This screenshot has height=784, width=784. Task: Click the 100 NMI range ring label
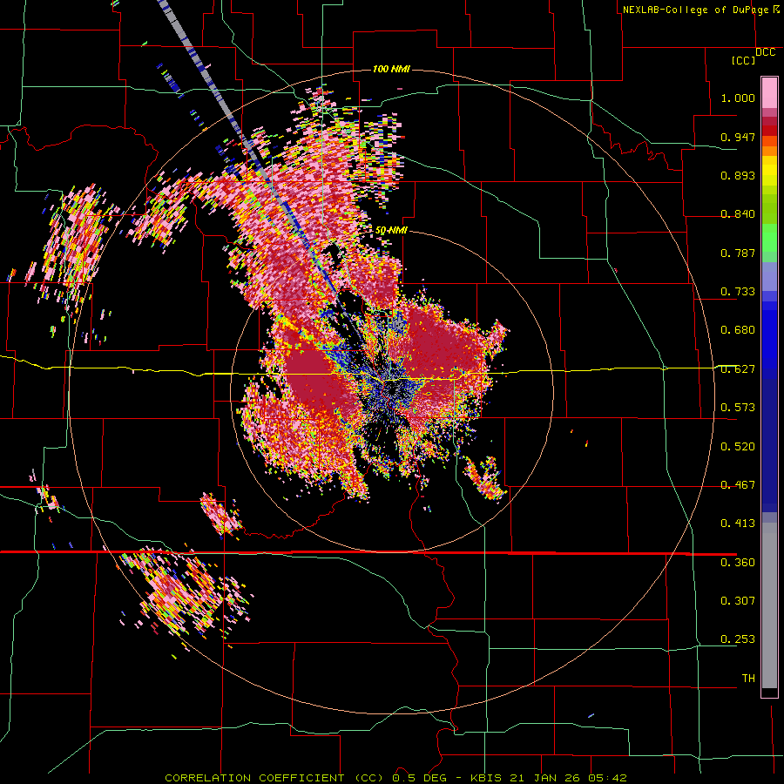(x=391, y=69)
